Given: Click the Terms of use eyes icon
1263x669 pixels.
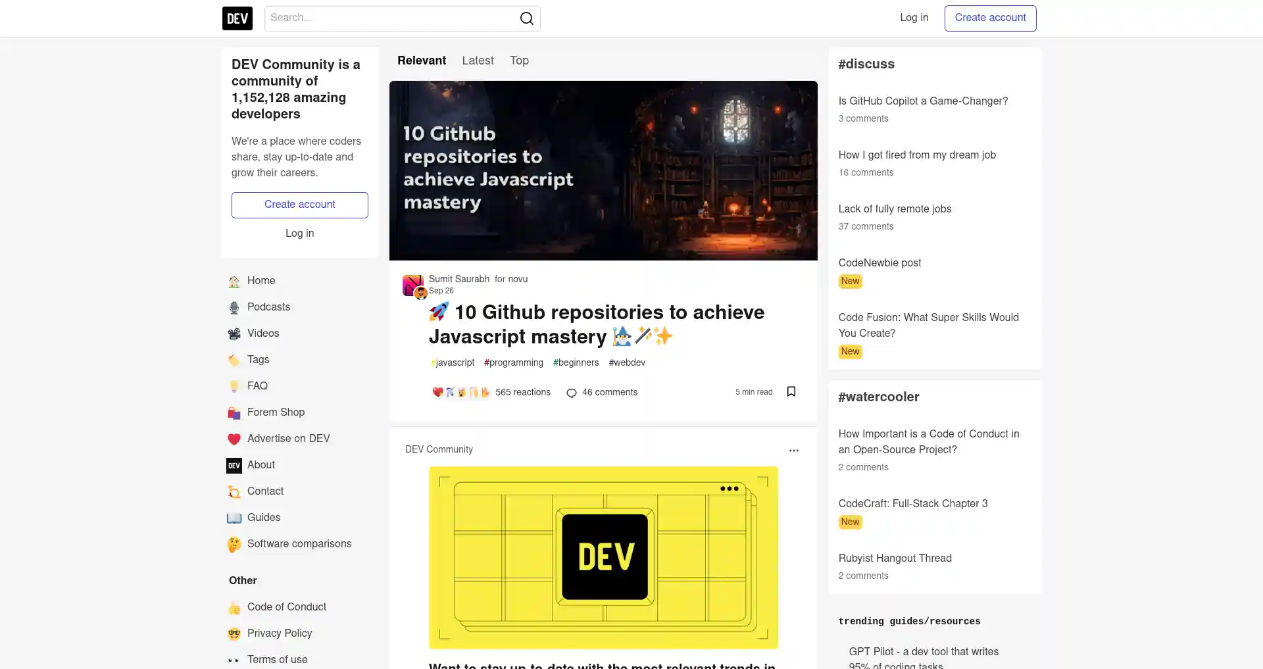Looking at the screenshot, I should coord(234,660).
